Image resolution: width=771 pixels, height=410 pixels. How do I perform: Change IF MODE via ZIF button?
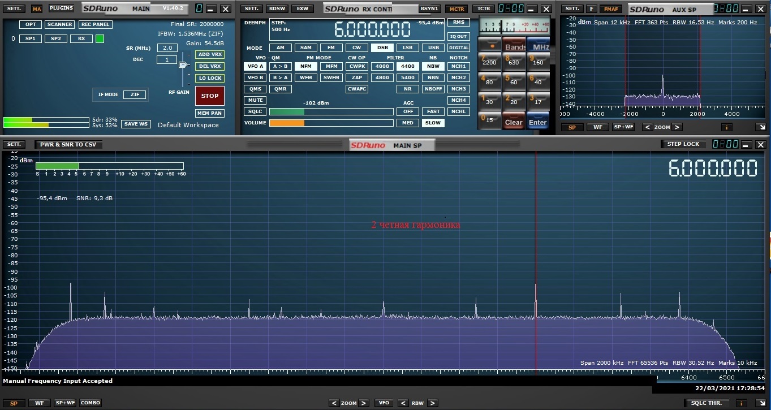tap(135, 94)
